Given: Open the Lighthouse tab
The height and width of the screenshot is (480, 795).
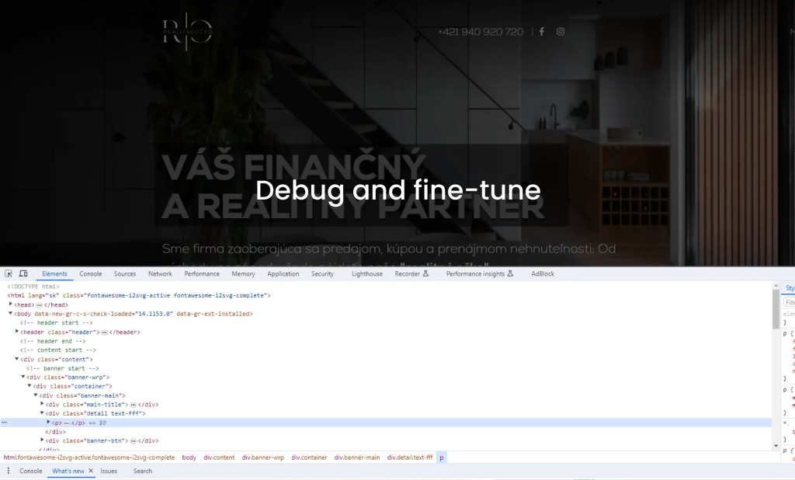Looking at the screenshot, I should click(x=366, y=273).
